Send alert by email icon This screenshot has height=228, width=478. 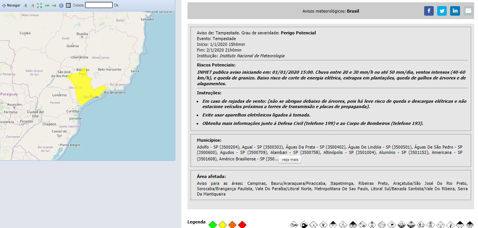[x=468, y=11]
